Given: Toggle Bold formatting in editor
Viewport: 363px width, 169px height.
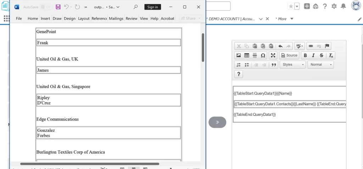Looking at the screenshot, I should click(305, 56).
